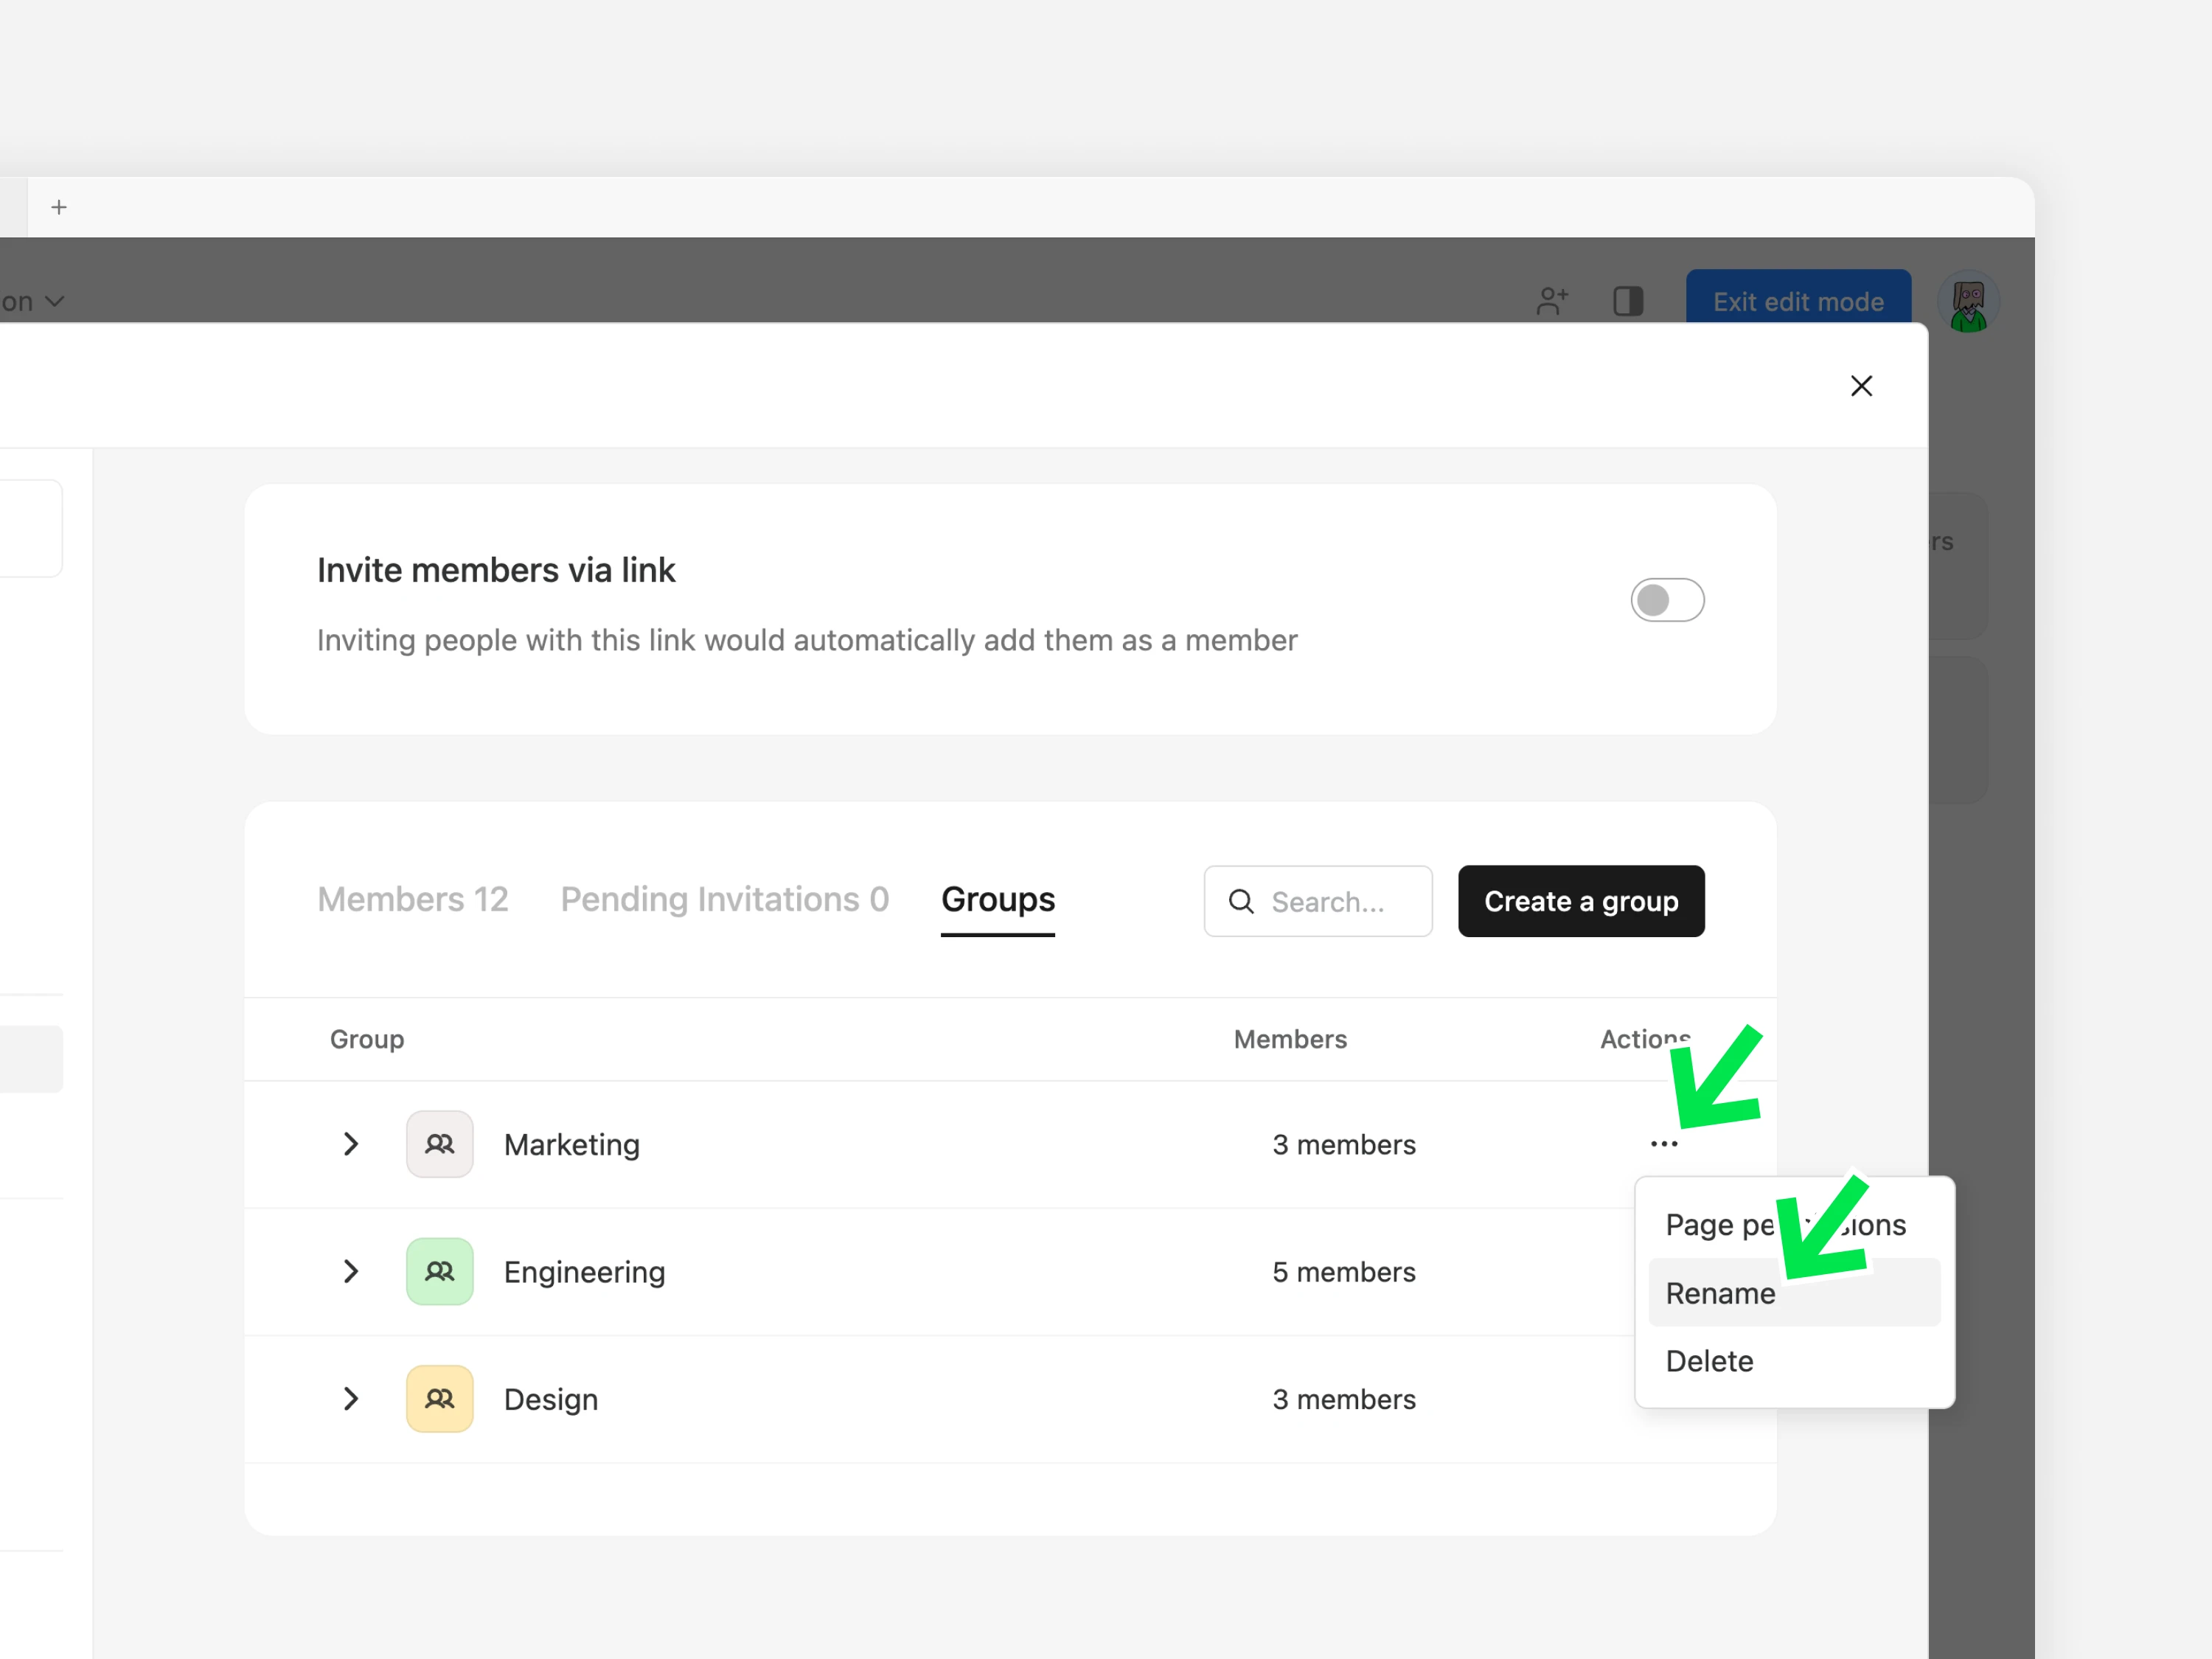Viewport: 2212px width, 1659px height.
Task: Select Rename from the context menu
Action: click(1720, 1293)
